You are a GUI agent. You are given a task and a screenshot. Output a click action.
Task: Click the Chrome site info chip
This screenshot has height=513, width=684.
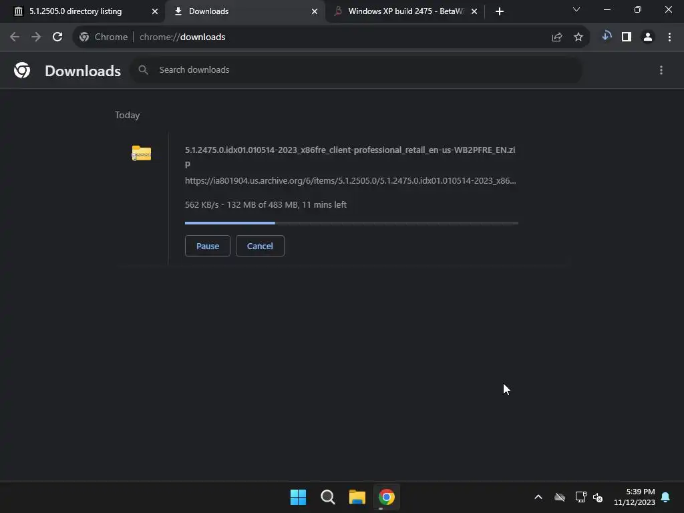(x=104, y=37)
